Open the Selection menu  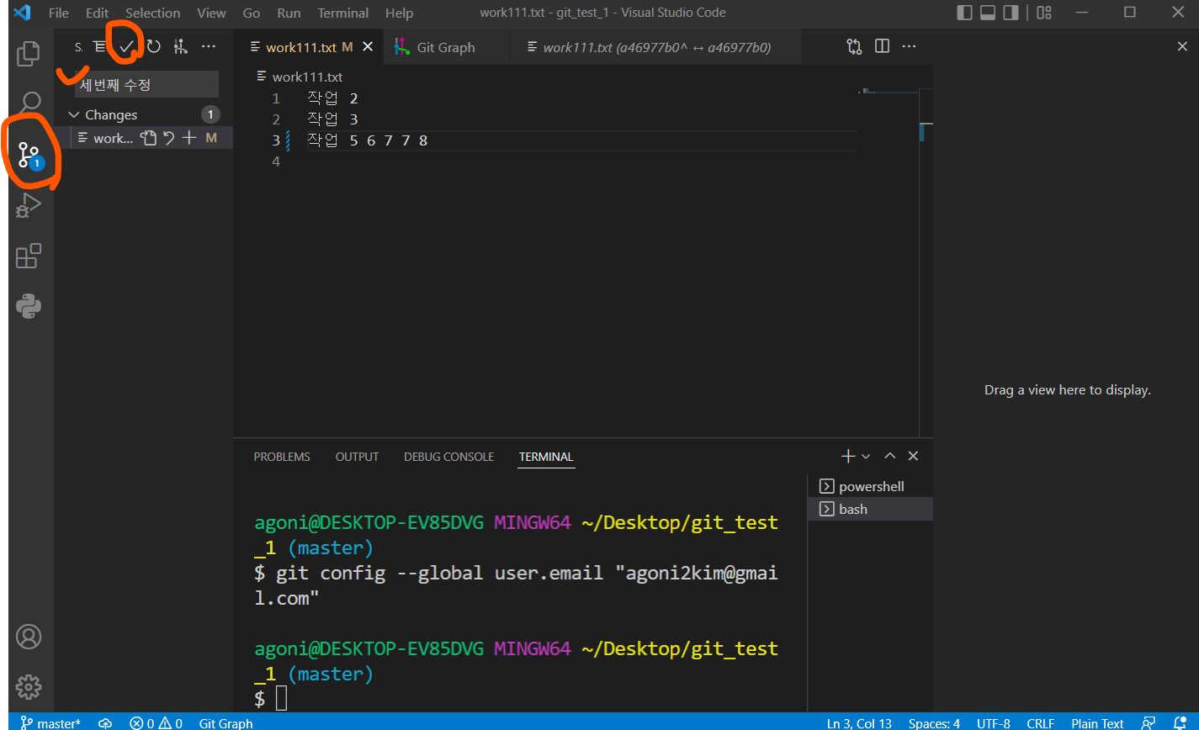click(153, 13)
